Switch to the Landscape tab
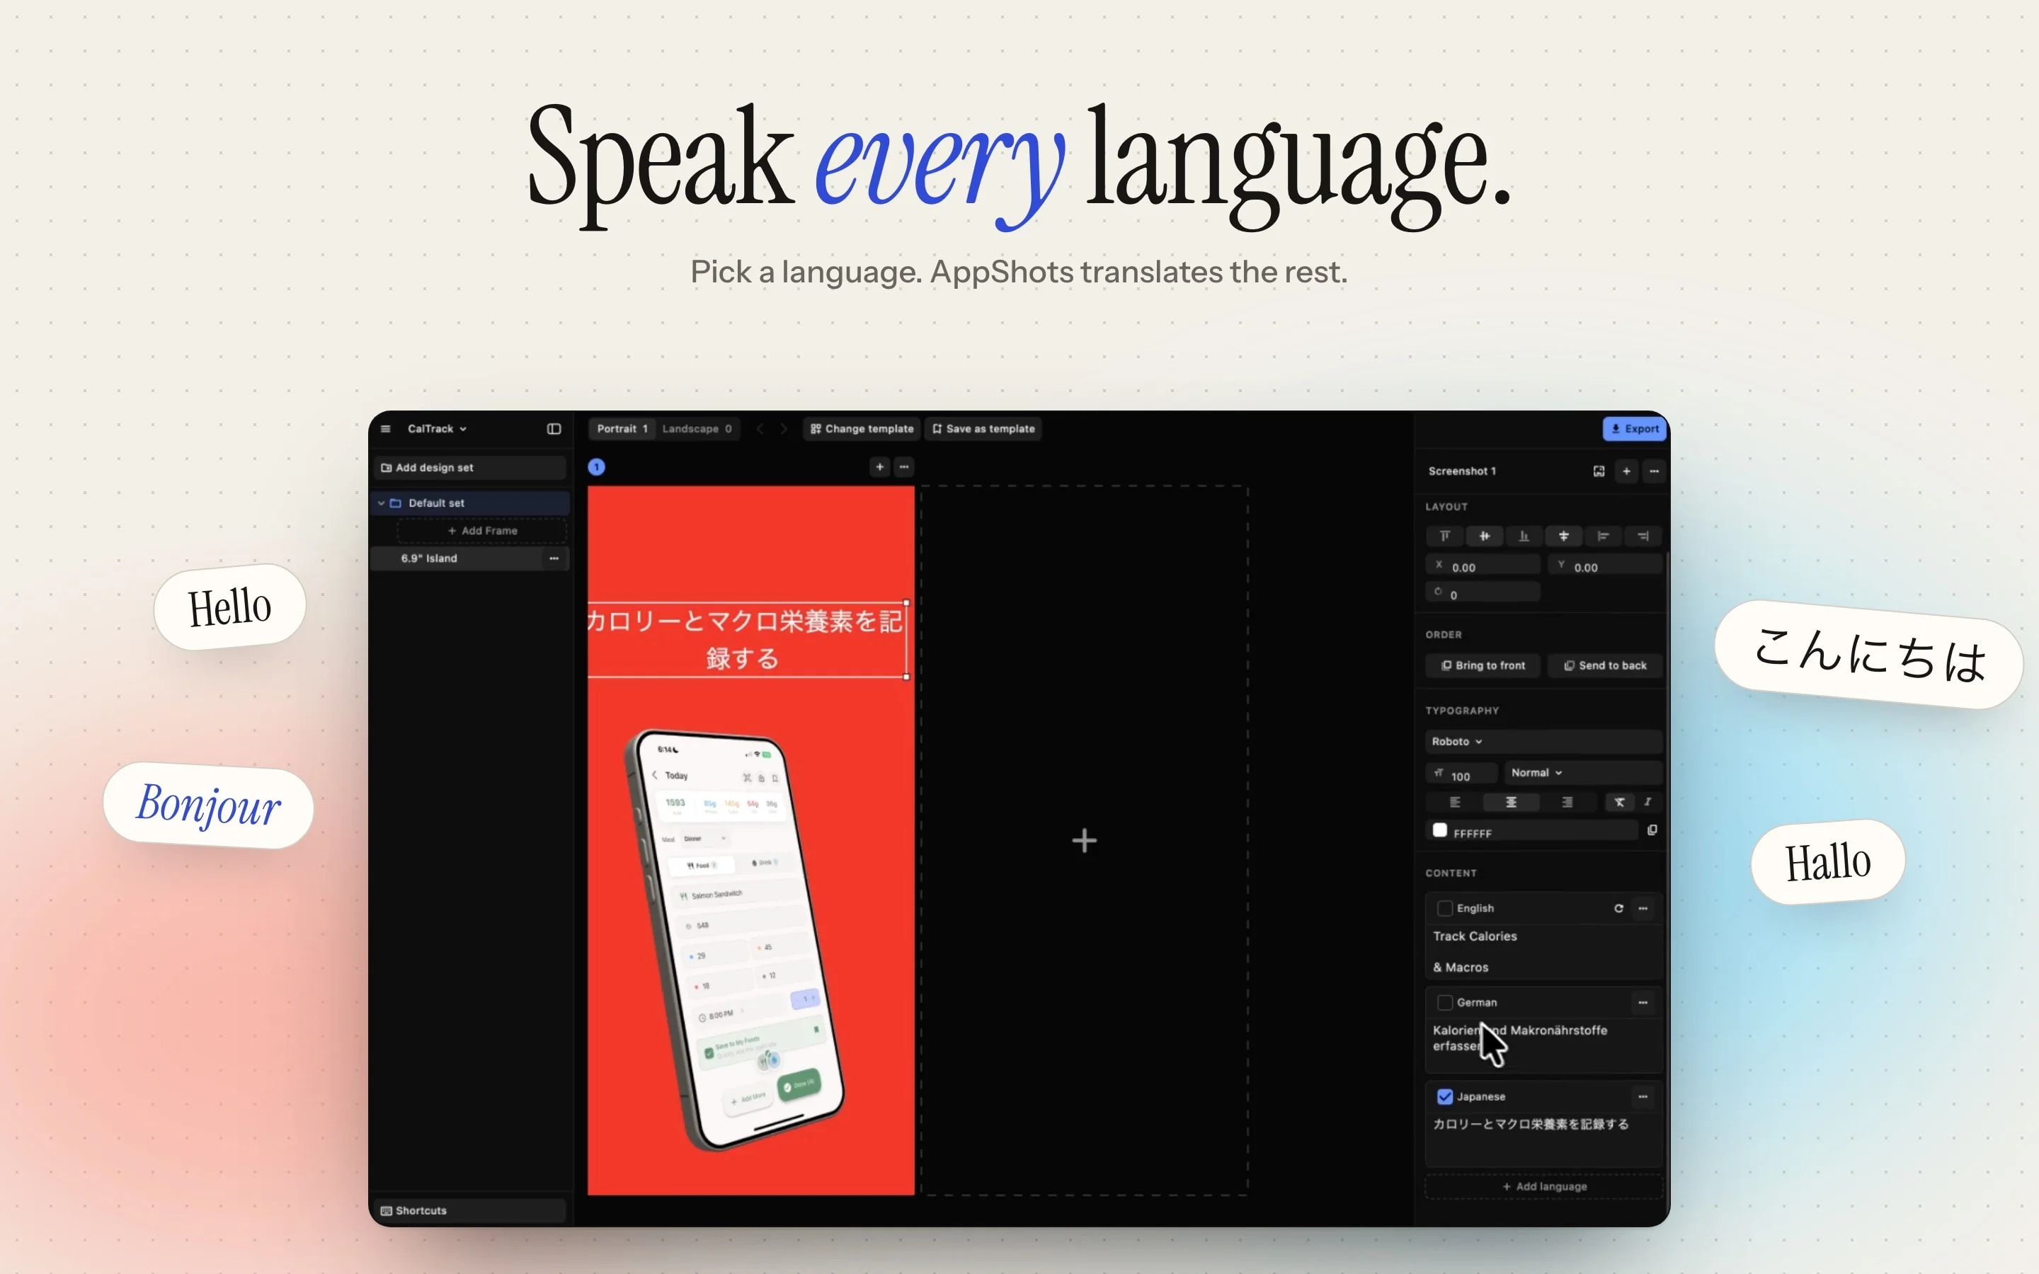The height and width of the screenshot is (1274, 2039). pyautogui.click(x=697, y=429)
